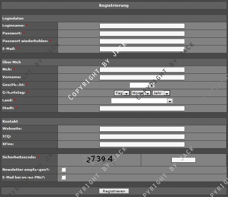Expand the Jahr birthday dropdown
Image resolution: width=228 pixels, height=197 pixels.
coord(161,93)
